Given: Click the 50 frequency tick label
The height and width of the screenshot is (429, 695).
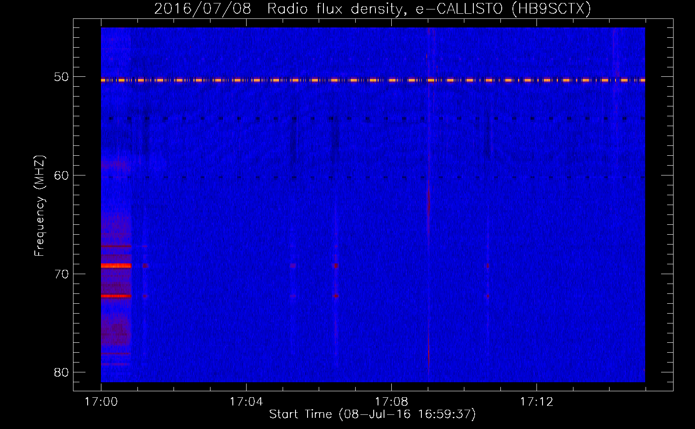Looking at the screenshot, I should pyautogui.click(x=61, y=77).
